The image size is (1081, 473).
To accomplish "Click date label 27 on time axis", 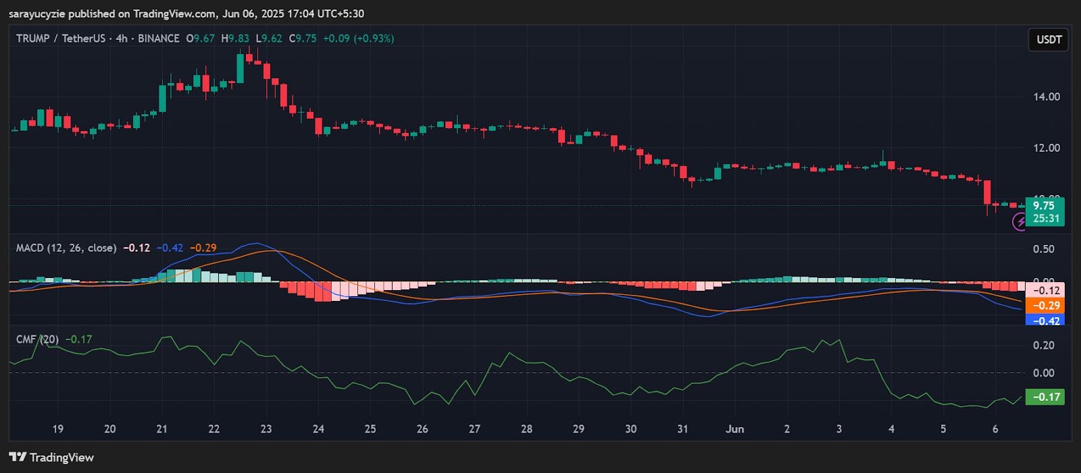I will 475,428.
